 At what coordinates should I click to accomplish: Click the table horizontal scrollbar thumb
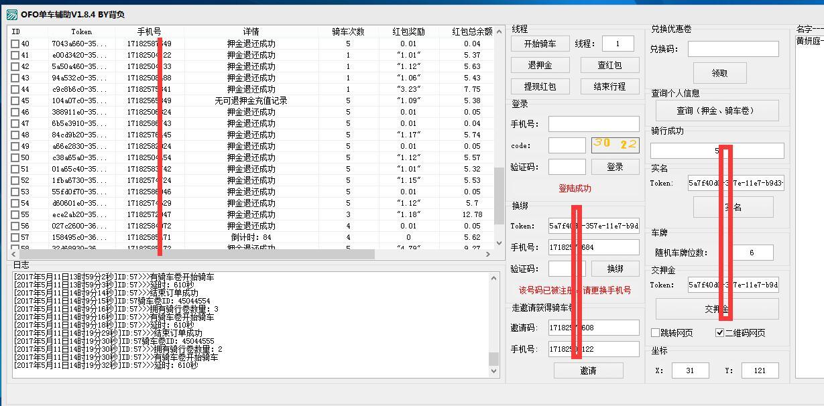pyautogui.click(x=196, y=254)
